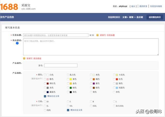
Task: Click the warning icon beside 请填写 信息标题
Action: [97, 35]
